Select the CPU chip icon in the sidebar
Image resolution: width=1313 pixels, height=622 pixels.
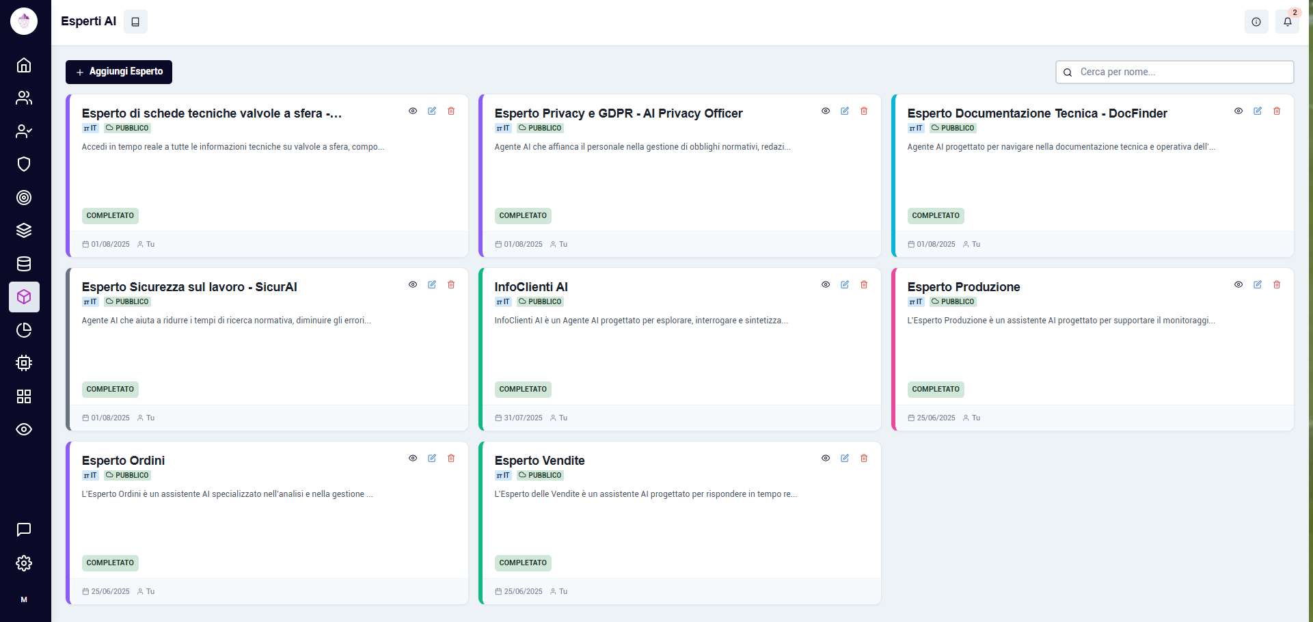click(x=24, y=363)
